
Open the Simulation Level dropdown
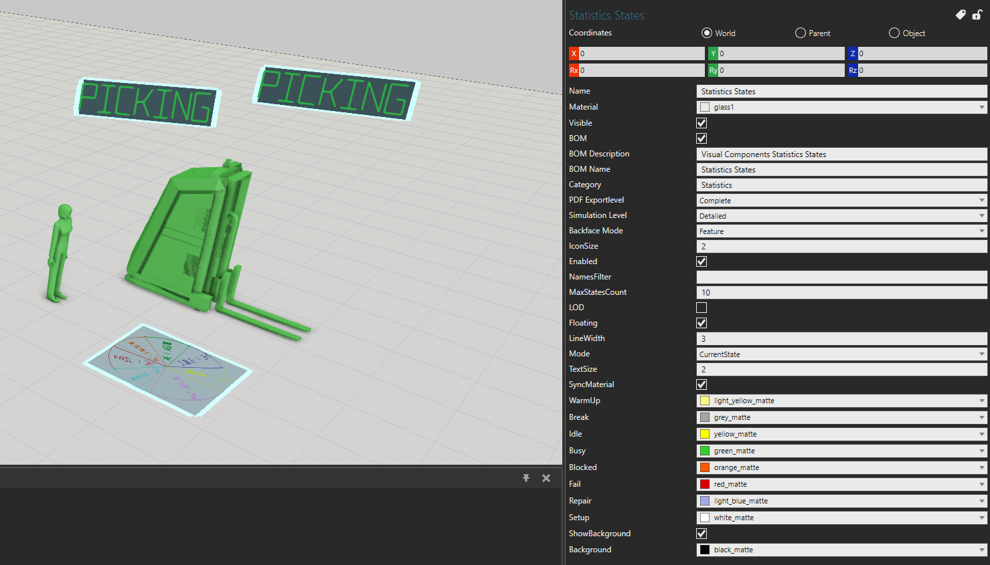coord(841,216)
